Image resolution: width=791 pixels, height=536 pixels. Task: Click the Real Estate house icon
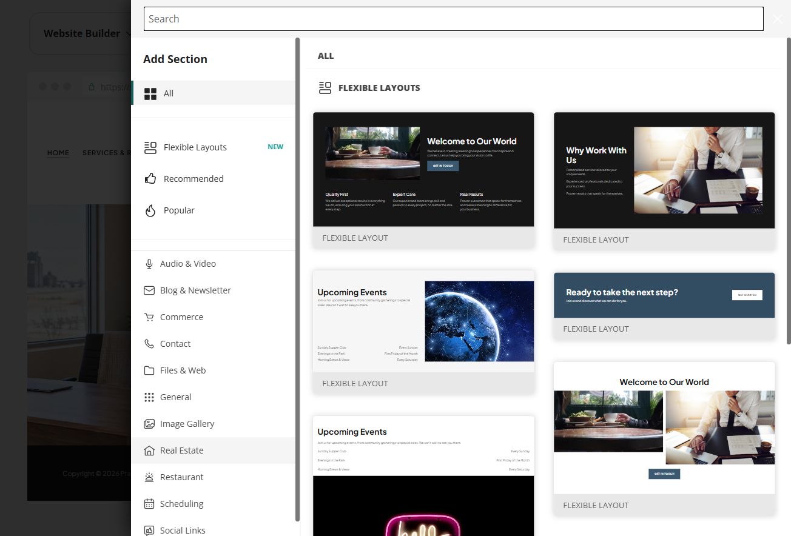149,451
